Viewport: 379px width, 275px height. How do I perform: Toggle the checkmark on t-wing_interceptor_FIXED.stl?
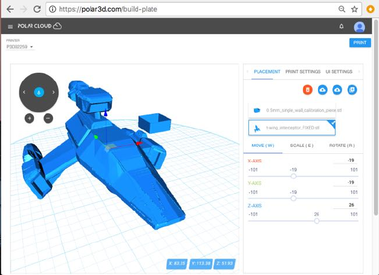pyautogui.click(x=333, y=123)
